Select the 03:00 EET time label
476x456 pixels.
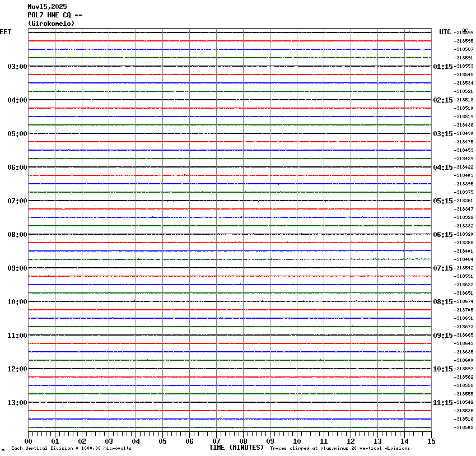coord(17,67)
